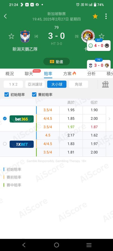The image size is (113, 251).
Task: Select the 1XBET radio button
Action: (5, 144)
